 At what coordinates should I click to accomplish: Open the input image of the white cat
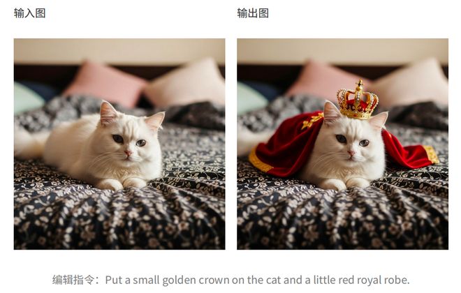(119, 144)
